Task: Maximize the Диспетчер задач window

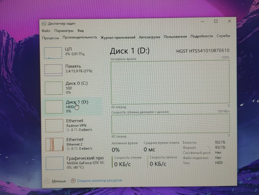Action: 216,21
